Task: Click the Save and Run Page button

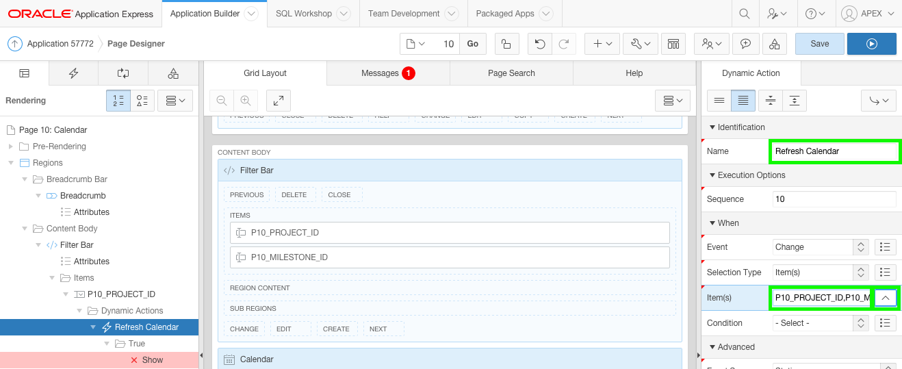Action: [x=871, y=44]
